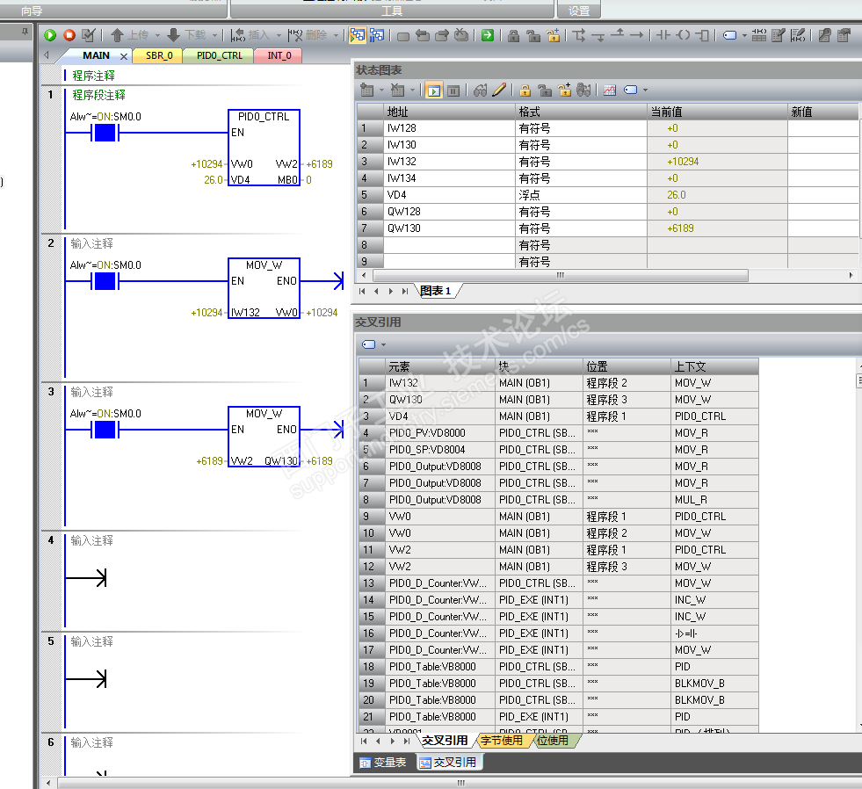Click the red STOP button in toolbar

[x=69, y=35]
